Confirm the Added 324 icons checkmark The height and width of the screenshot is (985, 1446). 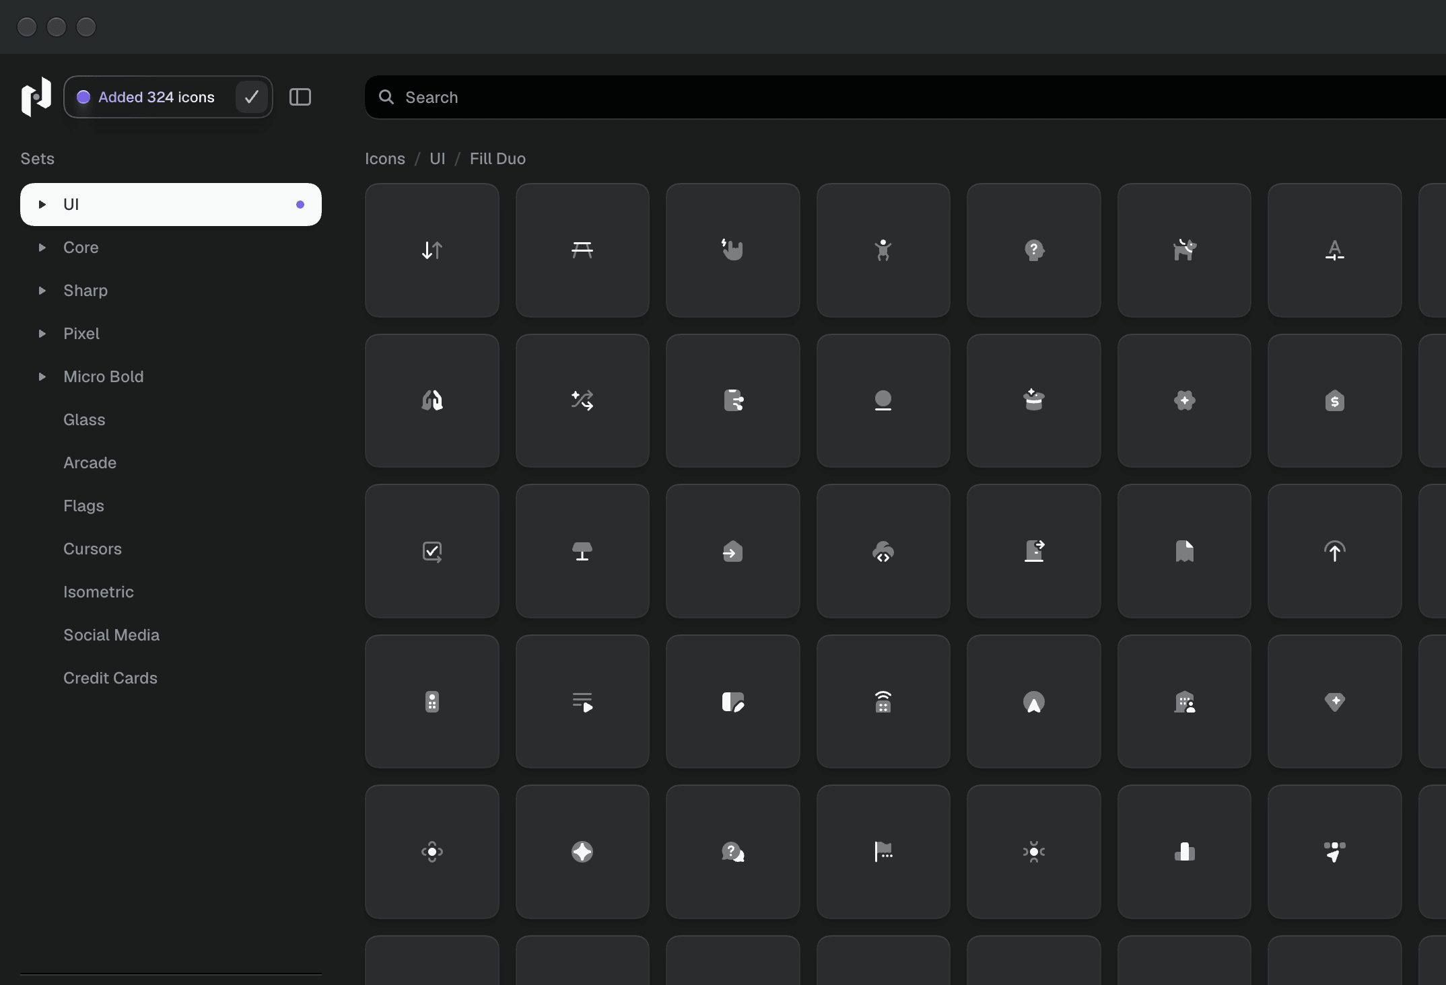point(252,97)
